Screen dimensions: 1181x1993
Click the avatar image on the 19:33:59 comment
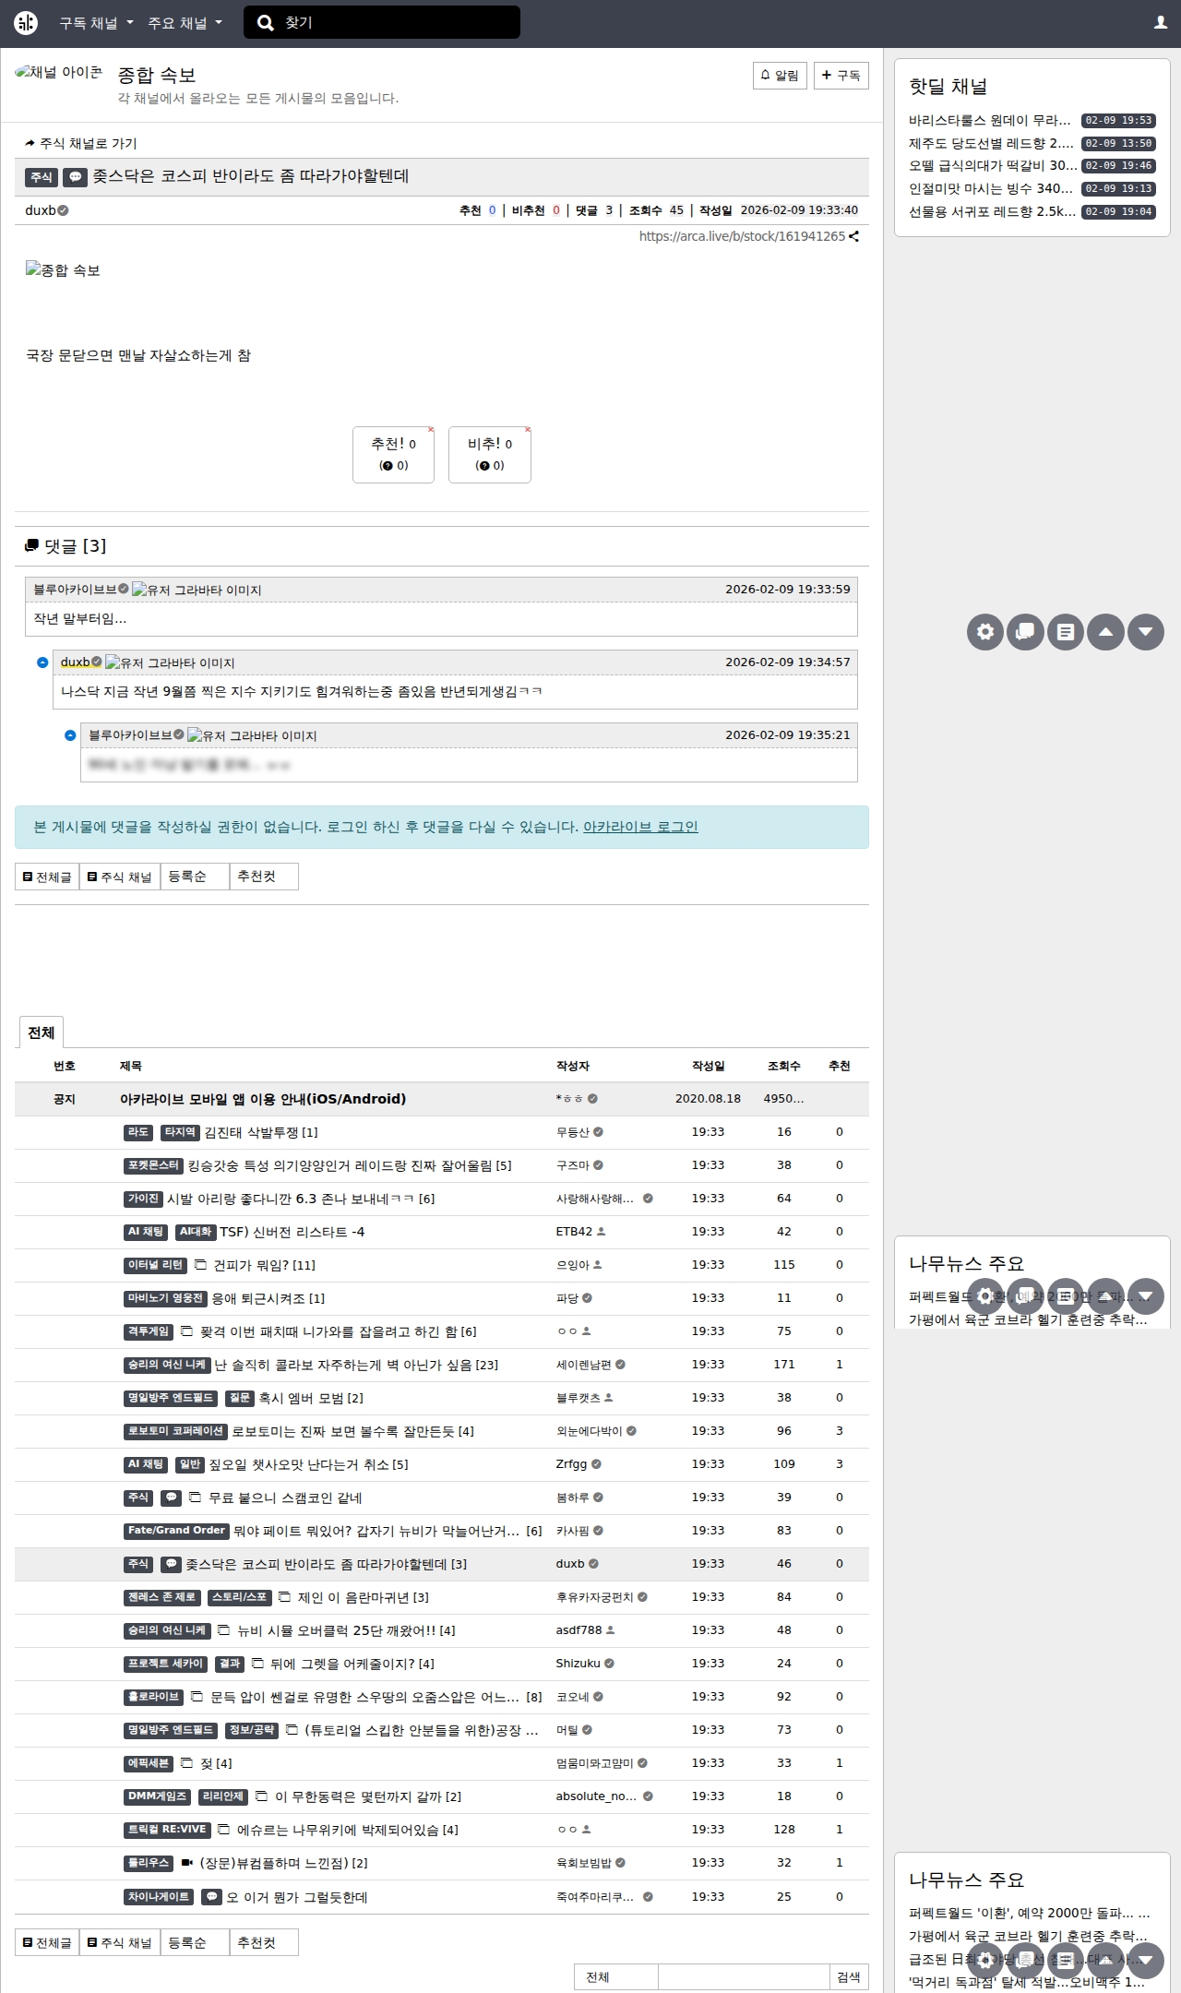[x=197, y=590]
